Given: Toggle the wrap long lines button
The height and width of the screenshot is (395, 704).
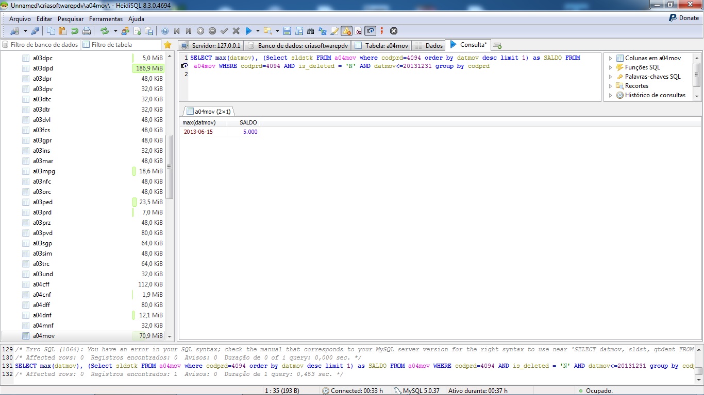Looking at the screenshot, I should (x=370, y=31).
